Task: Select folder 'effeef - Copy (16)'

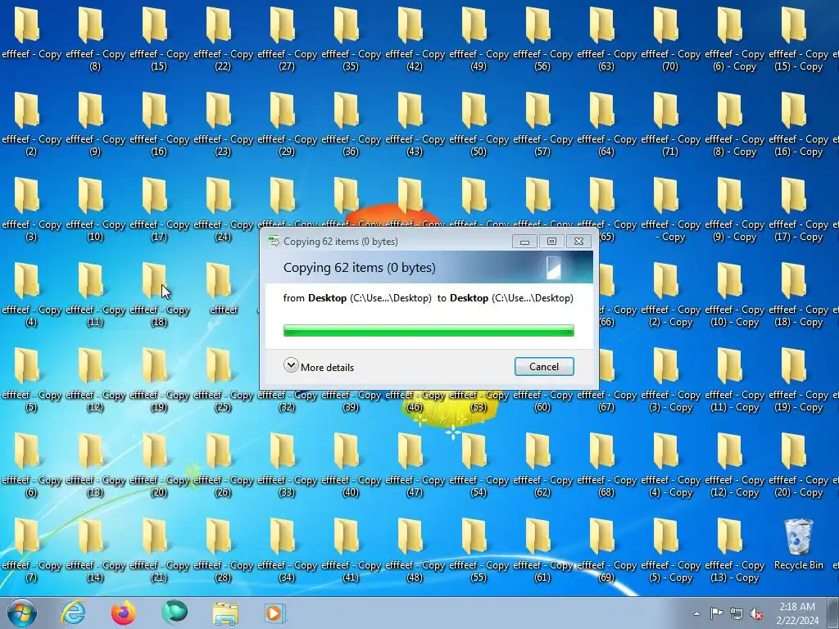Action: (x=159, y=124)
